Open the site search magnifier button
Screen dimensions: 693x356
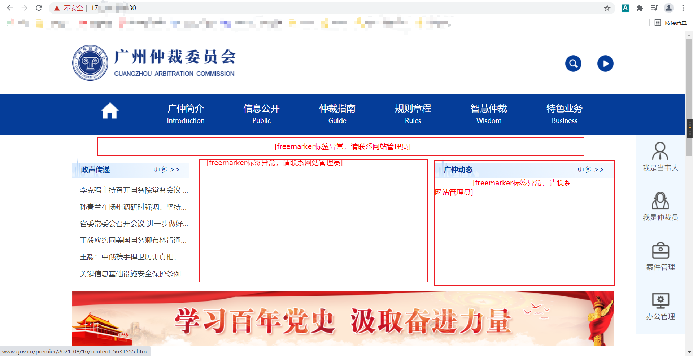(573, 63)
